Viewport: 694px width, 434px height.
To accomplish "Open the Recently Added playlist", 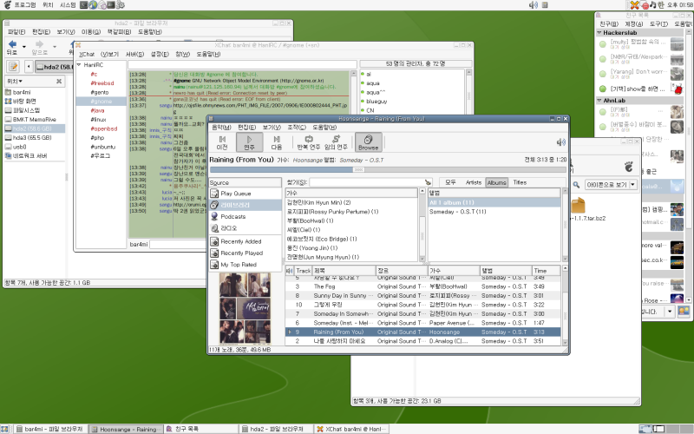I will coord(240,240).
